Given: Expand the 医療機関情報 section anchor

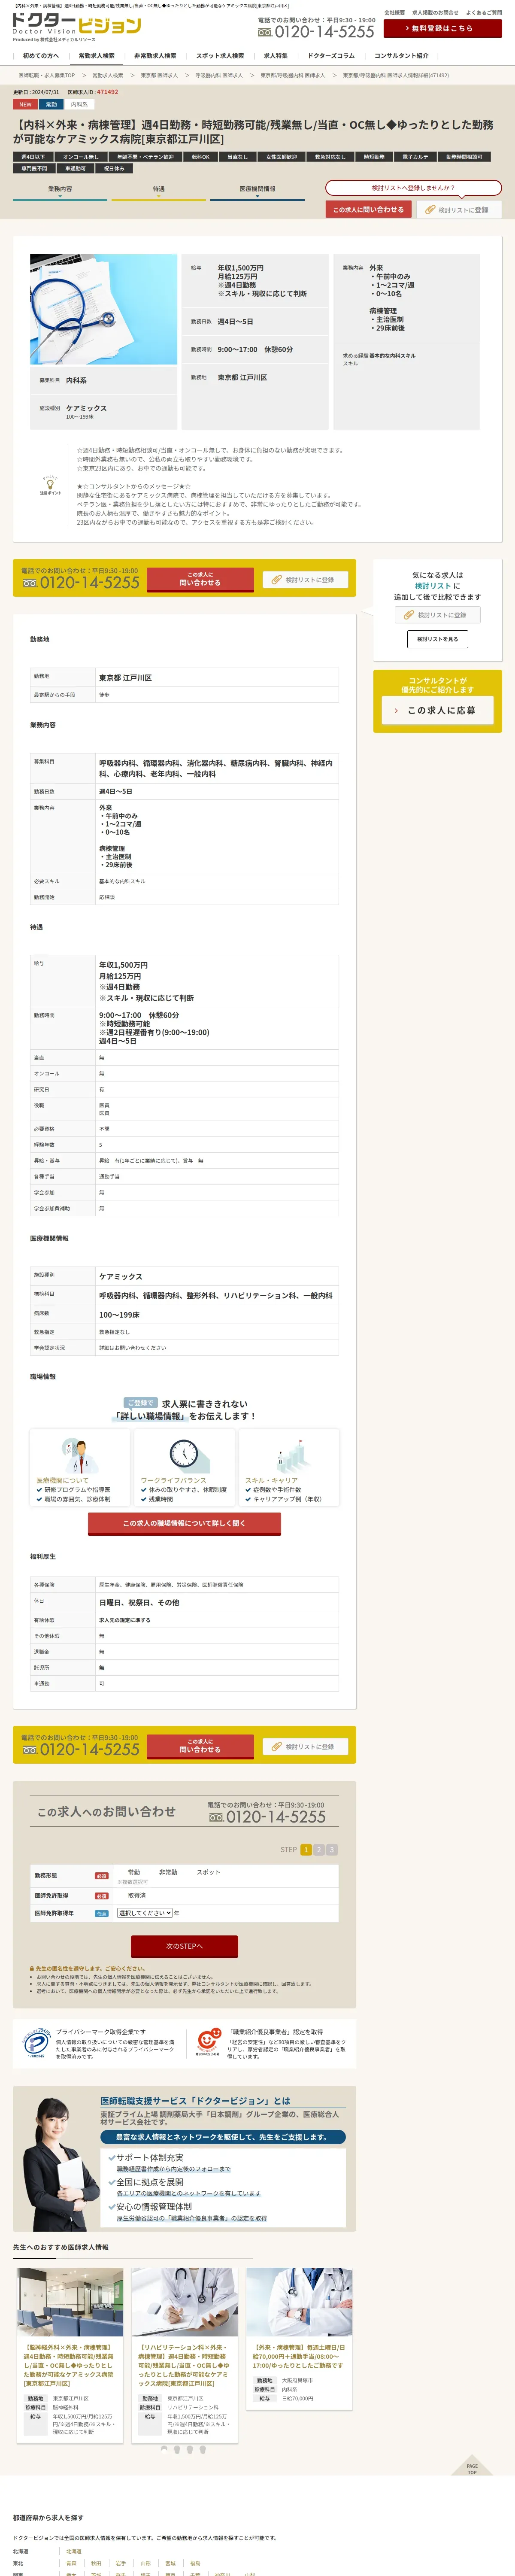Looking at the screenshot, I should [257, 191].
